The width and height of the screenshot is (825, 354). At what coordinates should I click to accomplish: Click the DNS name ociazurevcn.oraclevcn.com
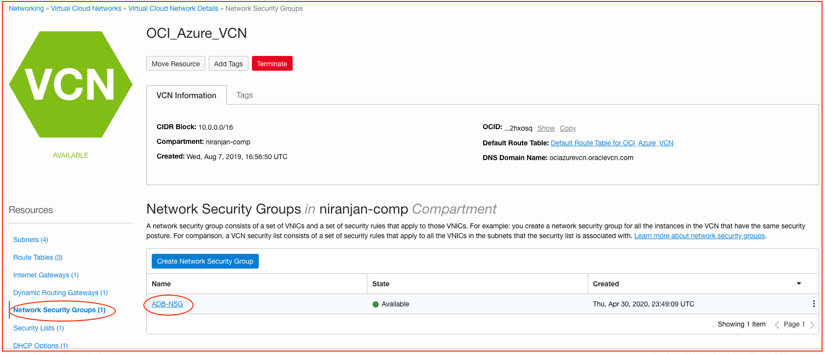pos(591,158)
